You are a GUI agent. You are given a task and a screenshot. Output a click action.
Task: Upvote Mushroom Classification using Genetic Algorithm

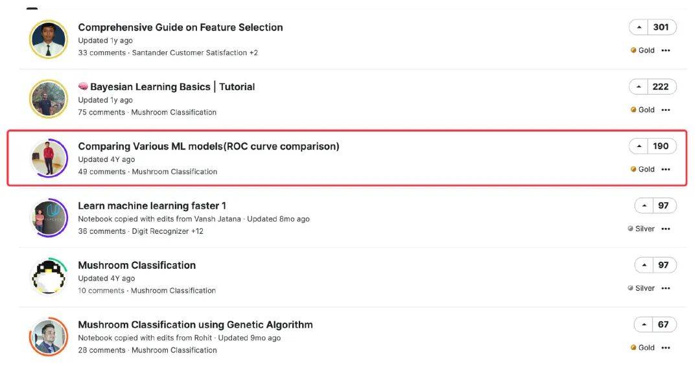[x=644, y=325]
